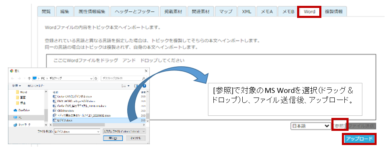
Task: Click the view mode icon in the file dialog
Action: pos(123,86)
